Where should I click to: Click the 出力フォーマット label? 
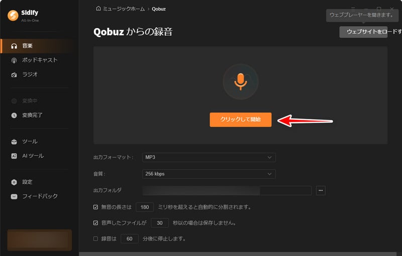113,157
